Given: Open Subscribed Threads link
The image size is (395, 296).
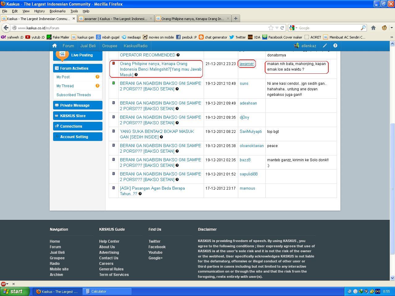Looking at the screenshot, I should [73, 95].
